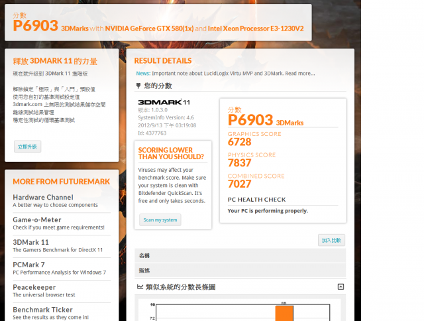Click the chart icon beside 類似系統的分數長條圖
424x321 pixels.
click(140, 287)
